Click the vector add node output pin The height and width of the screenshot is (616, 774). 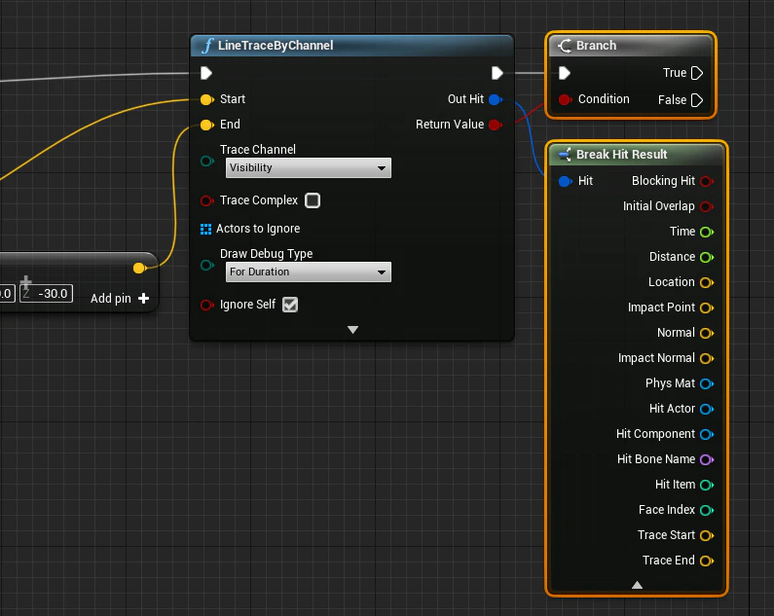coord(139,268)
